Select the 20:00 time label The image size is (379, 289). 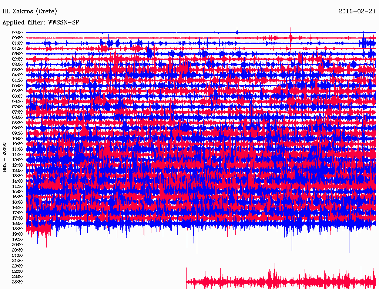pyautogui.click(x=17, y=245)
